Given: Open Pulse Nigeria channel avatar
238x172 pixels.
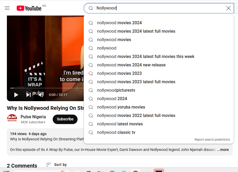Looking at the screenshot, I should click(12, 119).
